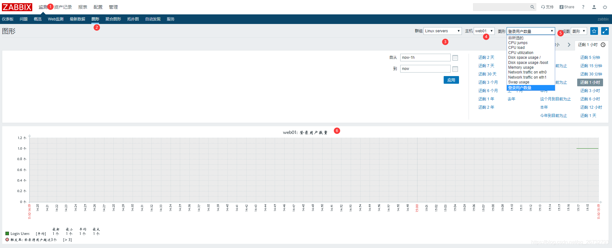Add graph to favourites star icon
Viewport: 612px width, 248px height.
tap(594, 31)
